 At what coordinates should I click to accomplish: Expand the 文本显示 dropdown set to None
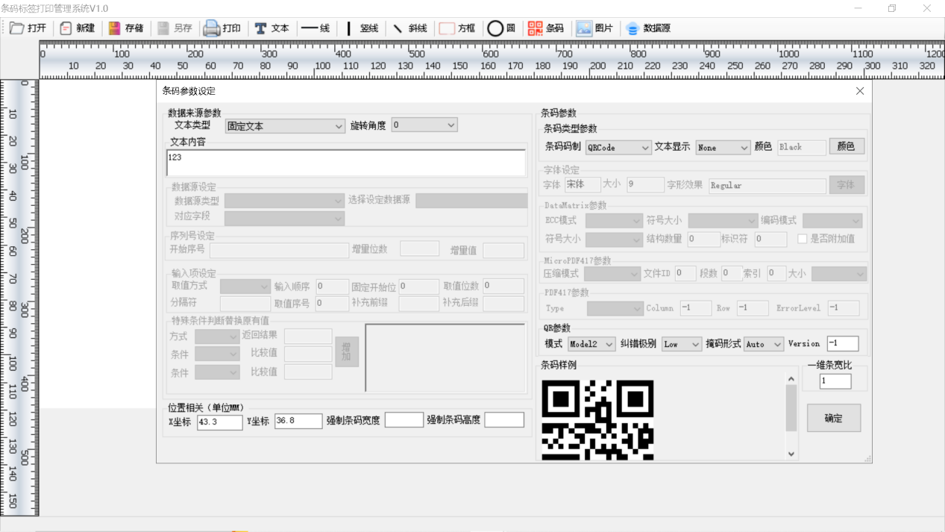(723, 148)
